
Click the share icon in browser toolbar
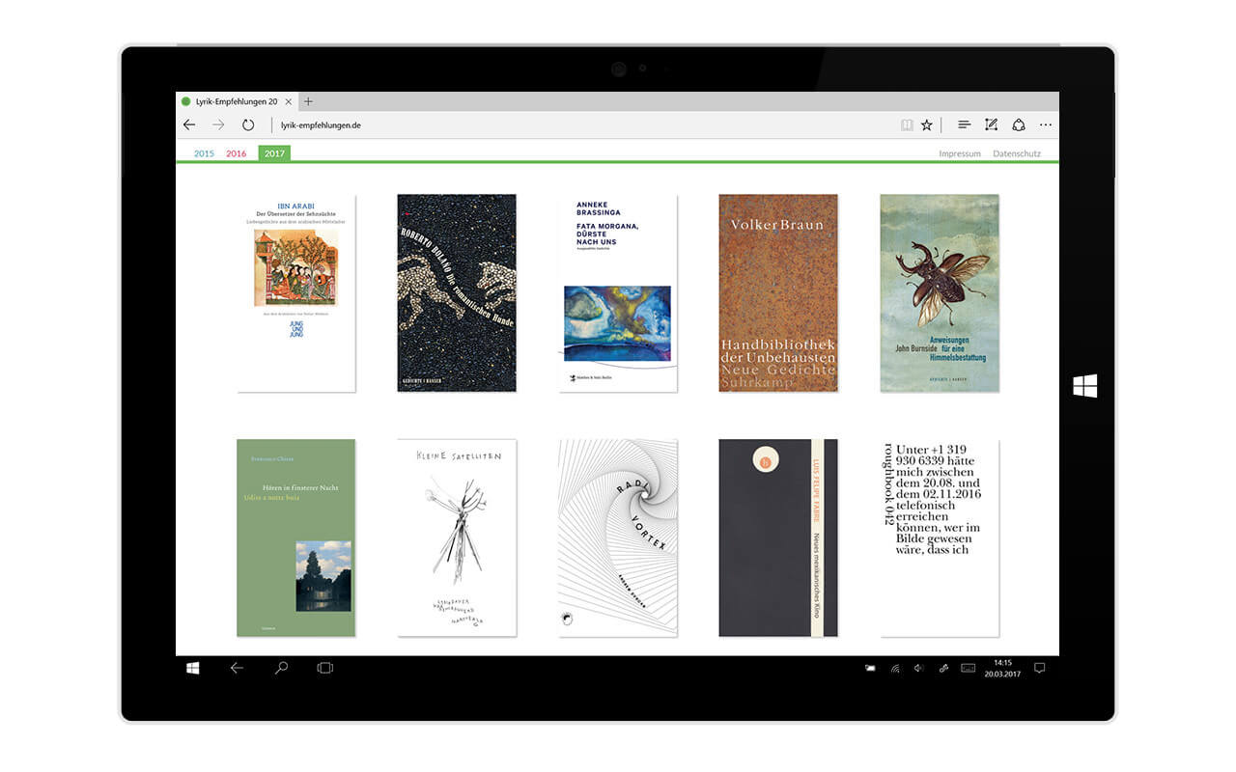pos(1018,124)
